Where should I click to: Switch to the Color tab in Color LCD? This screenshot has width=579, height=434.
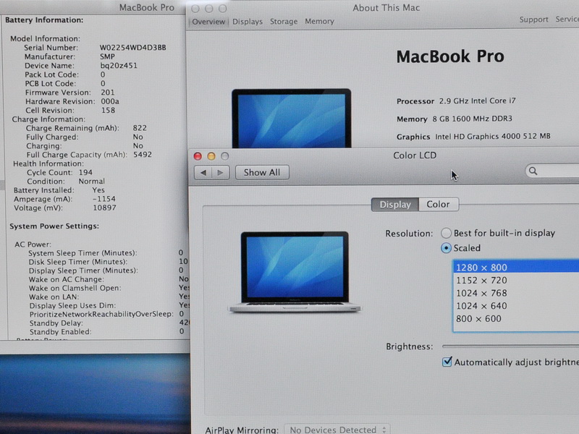439,205
